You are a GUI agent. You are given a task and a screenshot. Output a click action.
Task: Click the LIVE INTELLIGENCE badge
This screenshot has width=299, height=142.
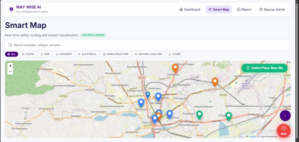[x=93, y=35]
